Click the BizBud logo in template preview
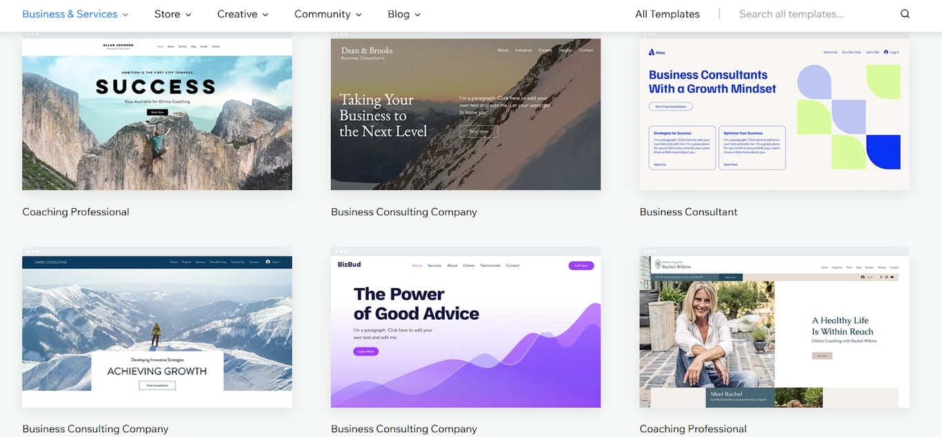This screenshot has width=942, height=437. (349, 265)
